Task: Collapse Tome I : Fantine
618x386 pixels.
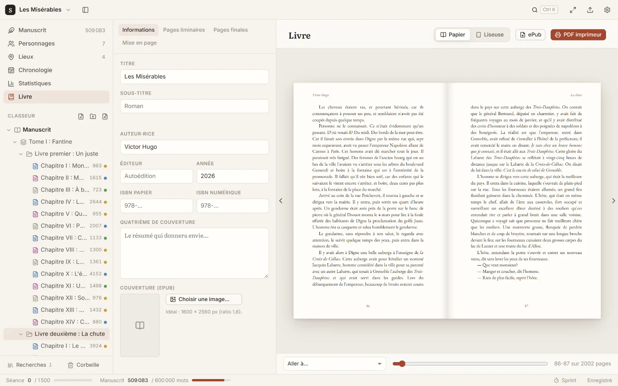Action: [15, 142]
